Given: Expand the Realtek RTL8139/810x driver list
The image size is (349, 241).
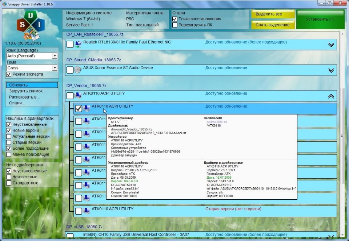Looking at the screenshot, I should 331,45.
